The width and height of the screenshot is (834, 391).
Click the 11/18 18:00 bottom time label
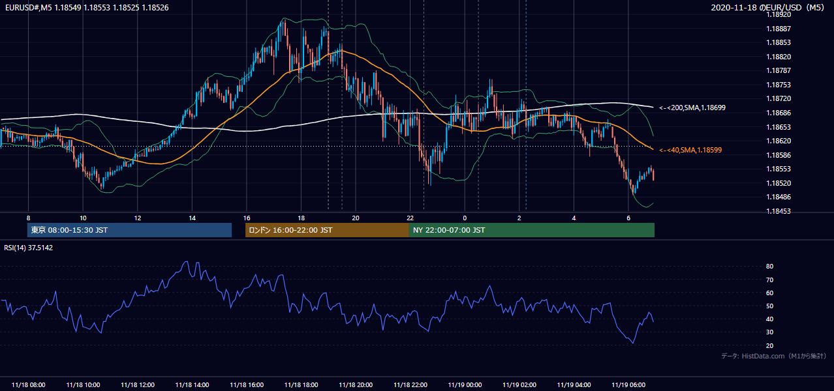click(301, 385)
